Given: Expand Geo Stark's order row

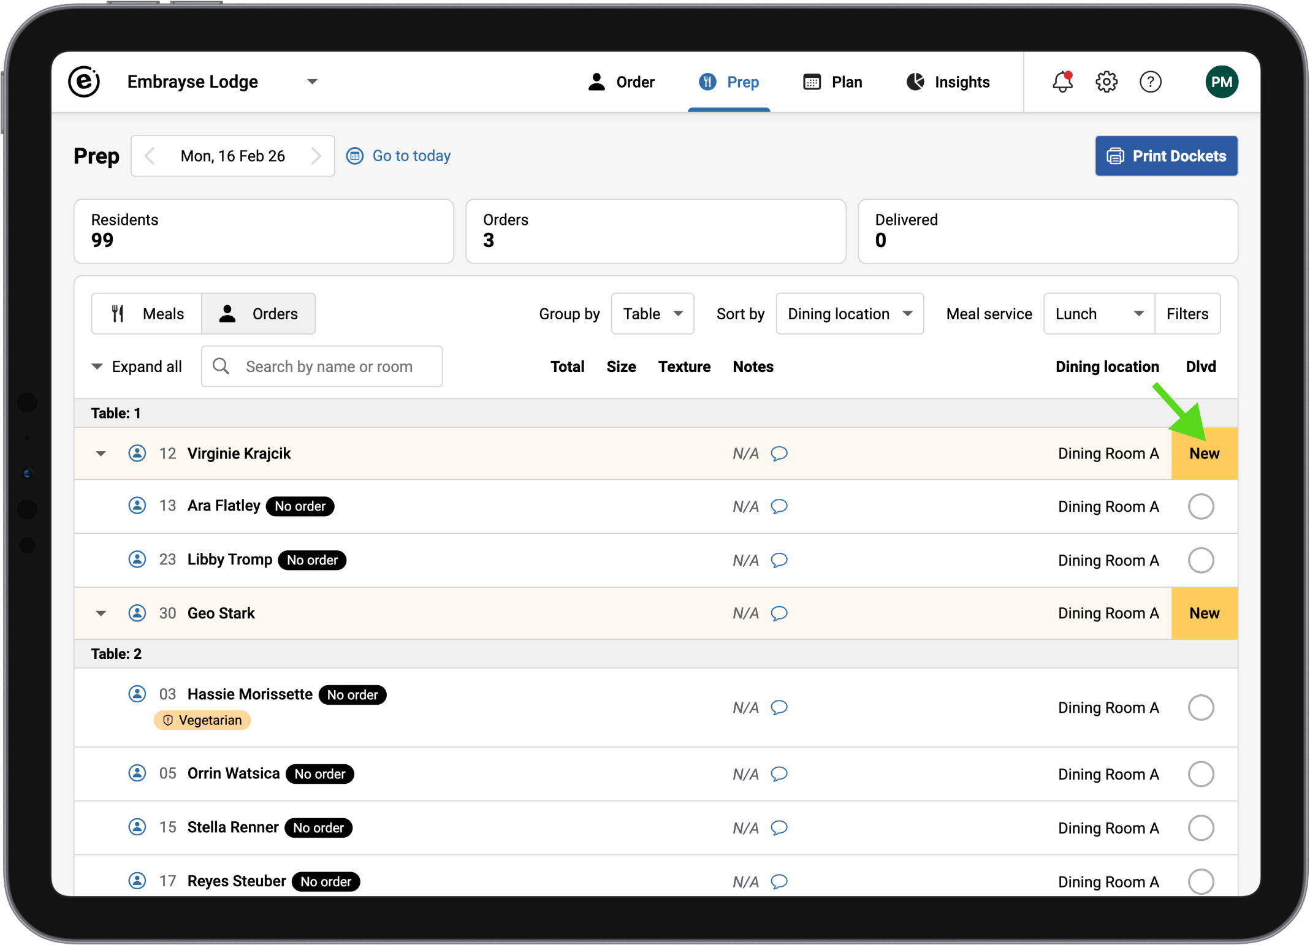Looking at the screenshot, I should tap(101, 613).
